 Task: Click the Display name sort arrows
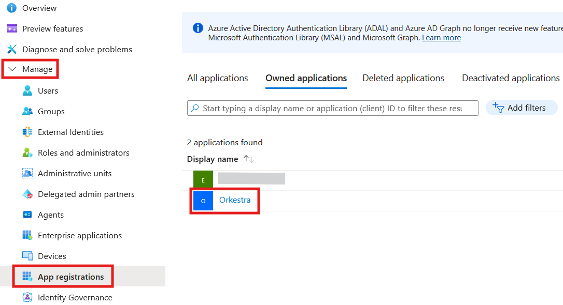tap(248, 159)
